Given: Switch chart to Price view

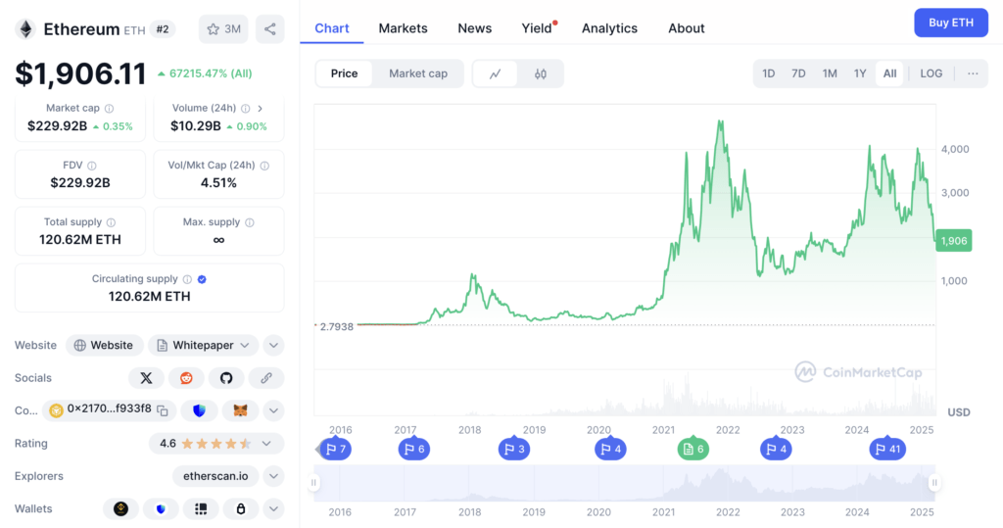Looking at the screenshot, I should coord(344,73).
